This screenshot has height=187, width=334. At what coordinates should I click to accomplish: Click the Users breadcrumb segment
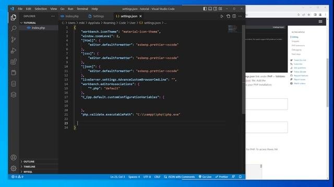tap(71, 23)
